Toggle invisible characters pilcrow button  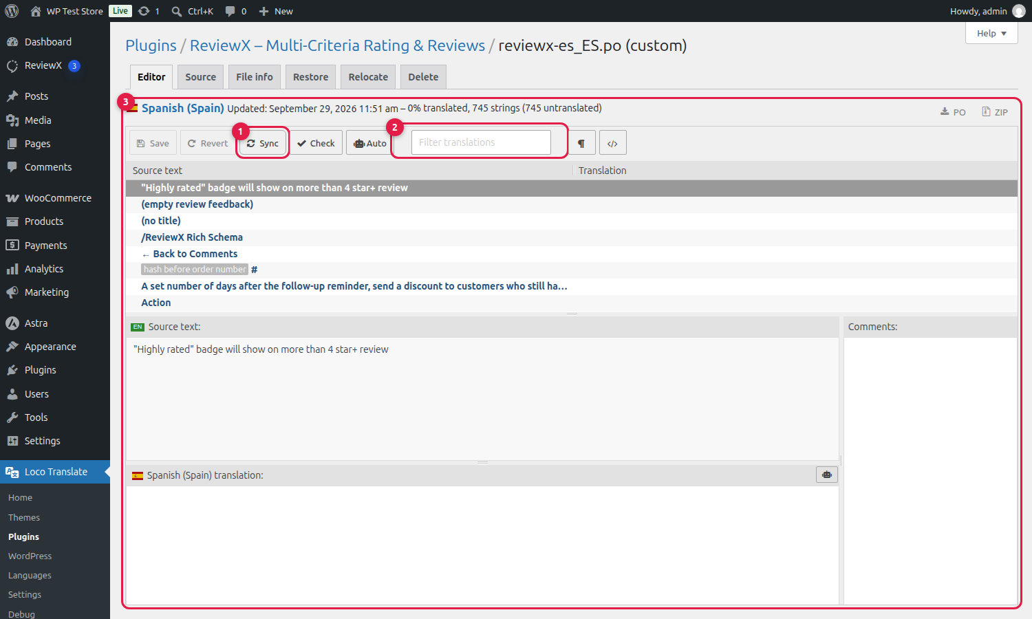point(581,143)
